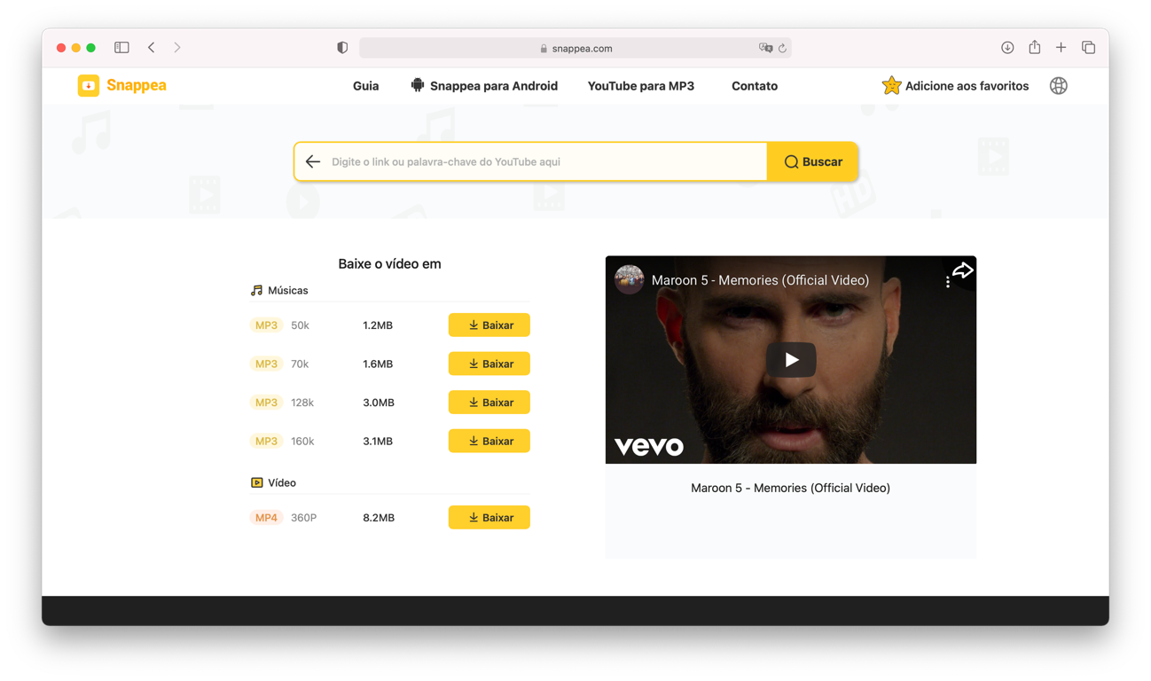Download the MP3 160k file

pos(489,441)
